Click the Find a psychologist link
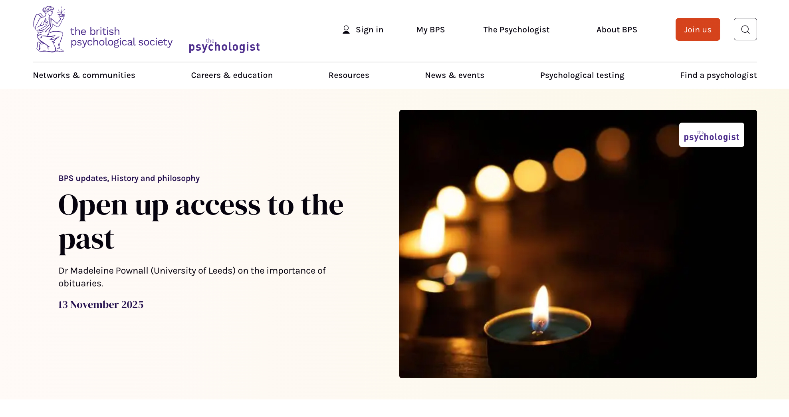The height and width of the screenshot is (417, 789). pos(718,75)
